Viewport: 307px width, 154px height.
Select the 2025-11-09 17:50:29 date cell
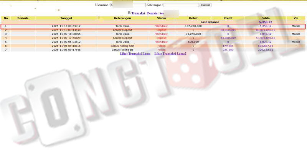[x=66, y=38]
